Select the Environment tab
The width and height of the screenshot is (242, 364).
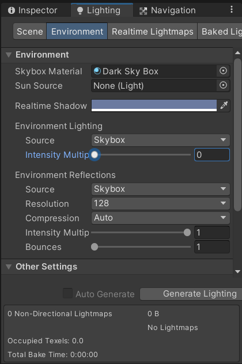[x=77, y=31]
